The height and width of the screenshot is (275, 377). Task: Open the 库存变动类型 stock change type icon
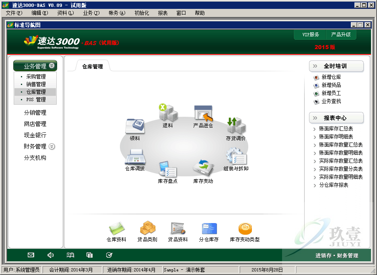tap(245, 228)
